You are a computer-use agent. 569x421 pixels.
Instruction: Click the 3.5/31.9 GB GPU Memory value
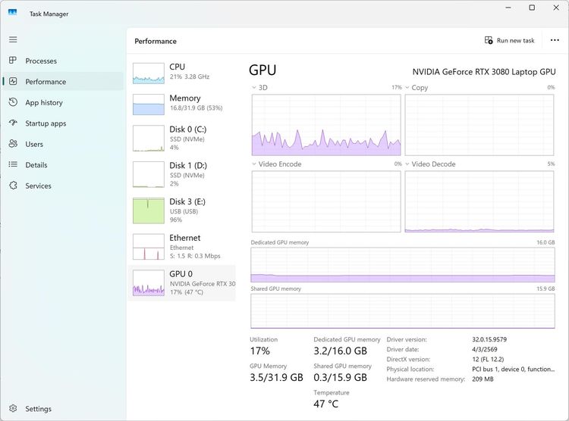coord(276,377)
